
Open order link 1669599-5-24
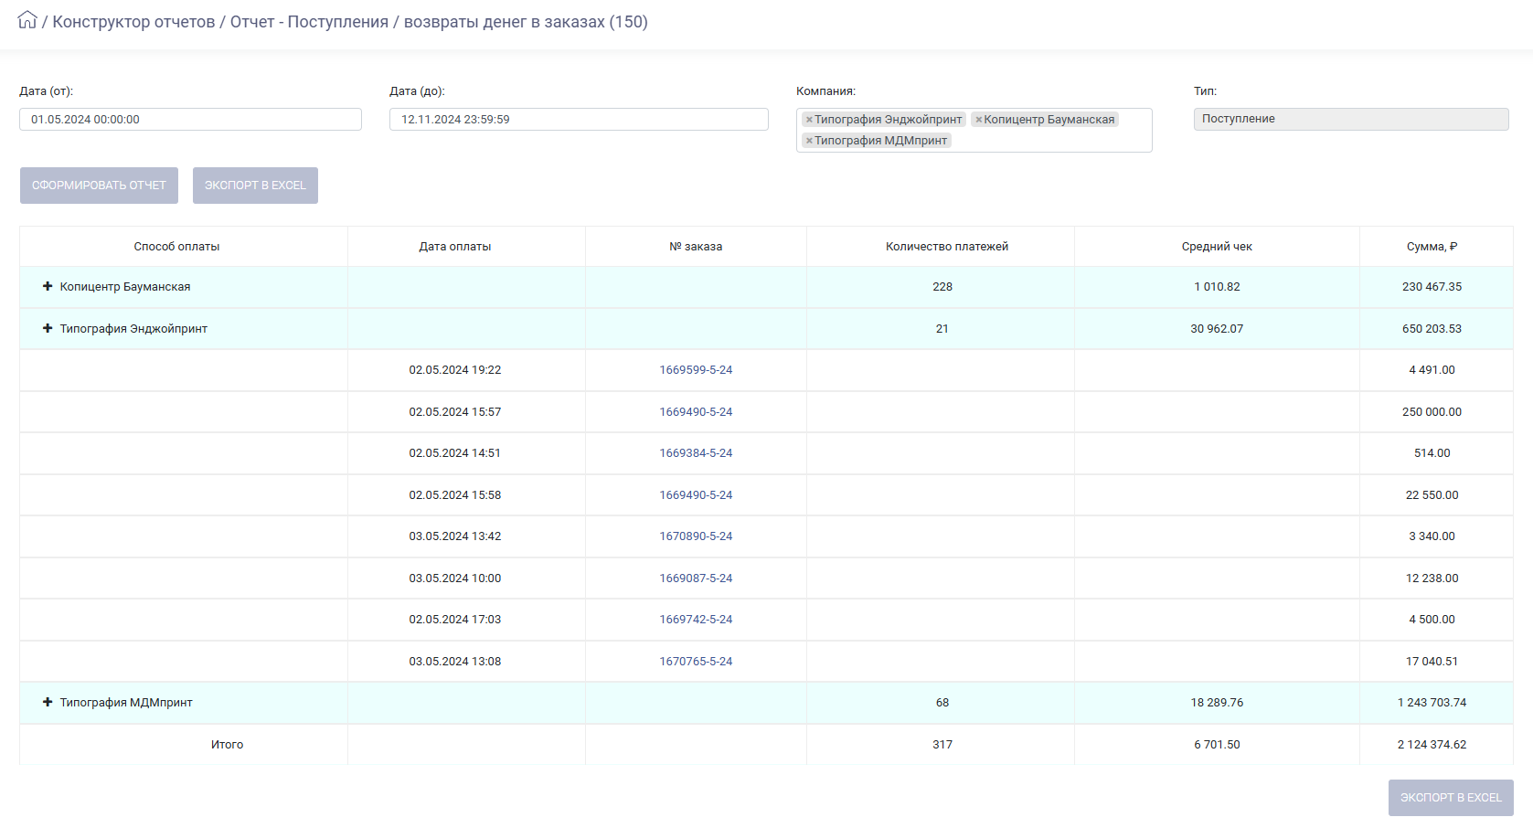point(696,370)
